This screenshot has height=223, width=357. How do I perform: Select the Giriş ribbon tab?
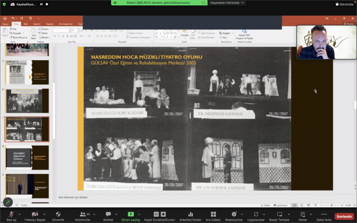[16, 24]
